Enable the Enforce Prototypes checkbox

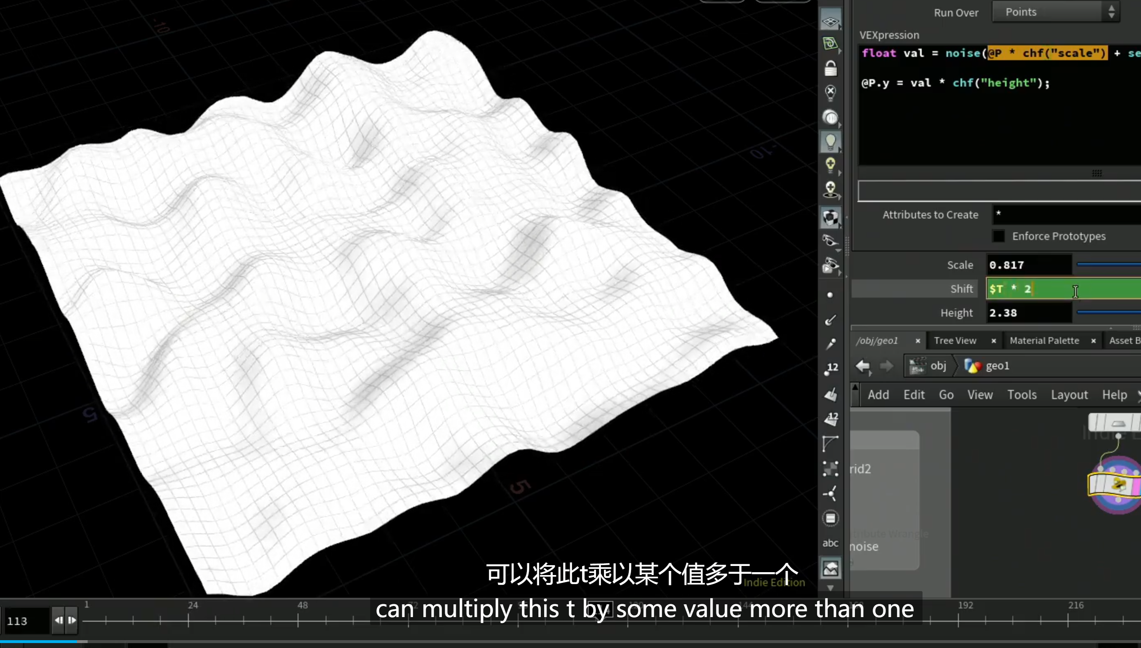pyautogui.click(x=998, y=236)
